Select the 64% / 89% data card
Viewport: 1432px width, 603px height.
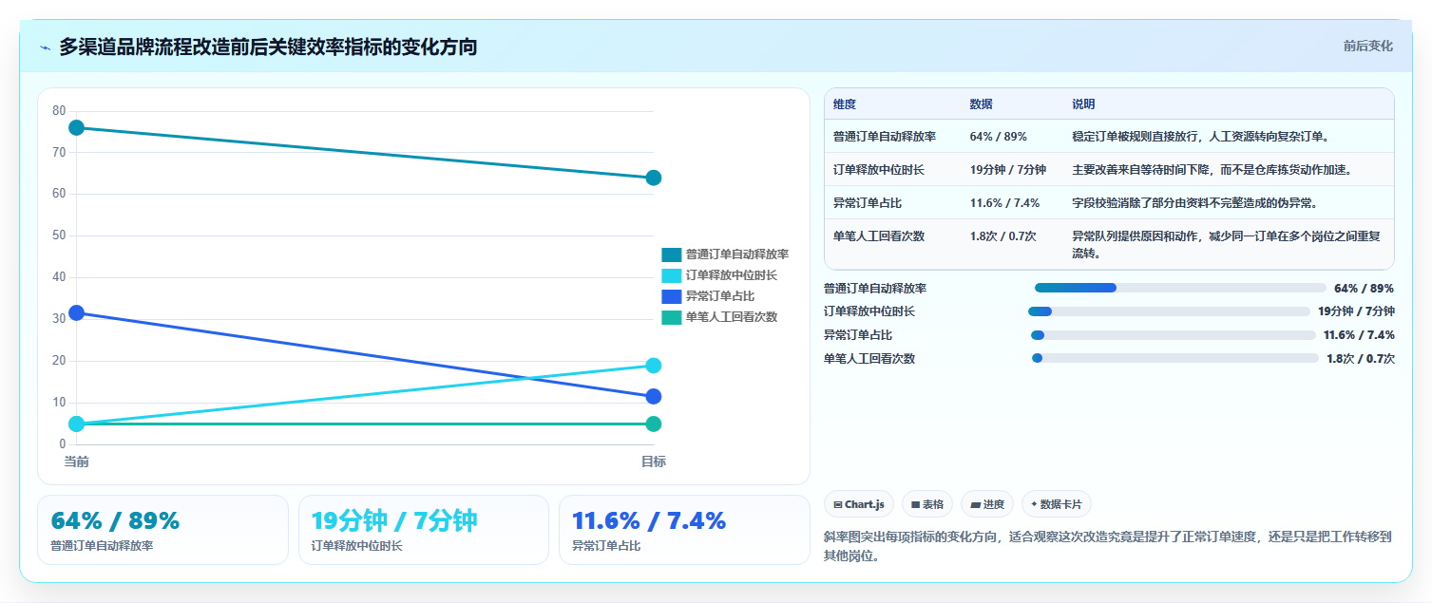(162, 530)
